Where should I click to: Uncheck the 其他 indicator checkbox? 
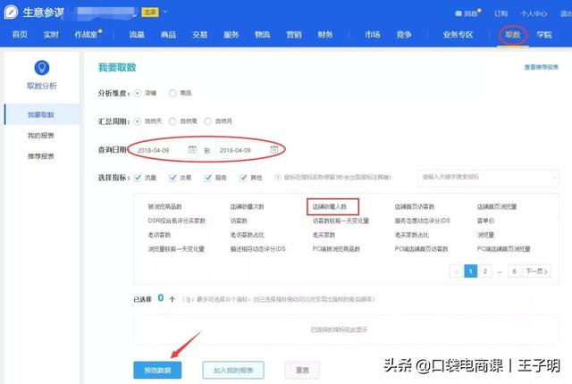point(243,178)
